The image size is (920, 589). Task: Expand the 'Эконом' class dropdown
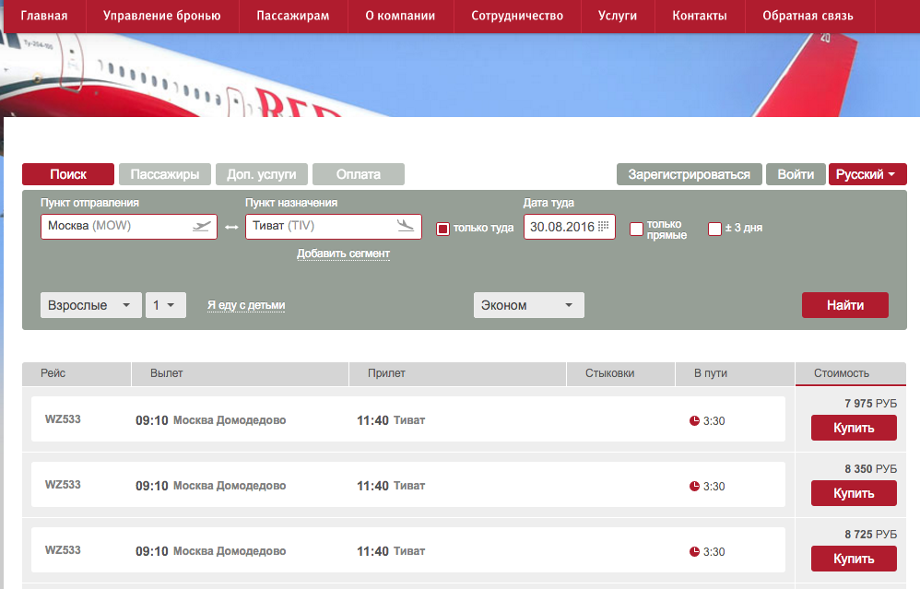[x=528, y=305]
